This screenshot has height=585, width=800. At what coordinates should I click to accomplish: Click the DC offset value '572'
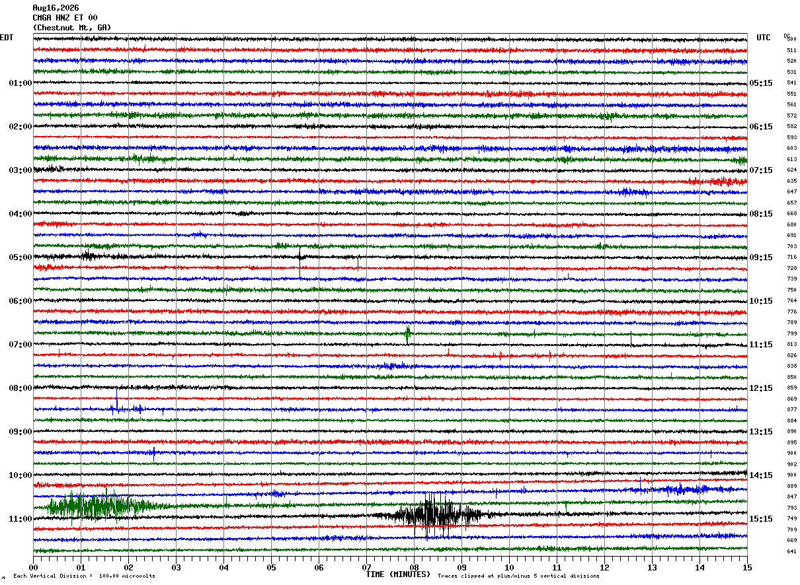click(791, 116)
